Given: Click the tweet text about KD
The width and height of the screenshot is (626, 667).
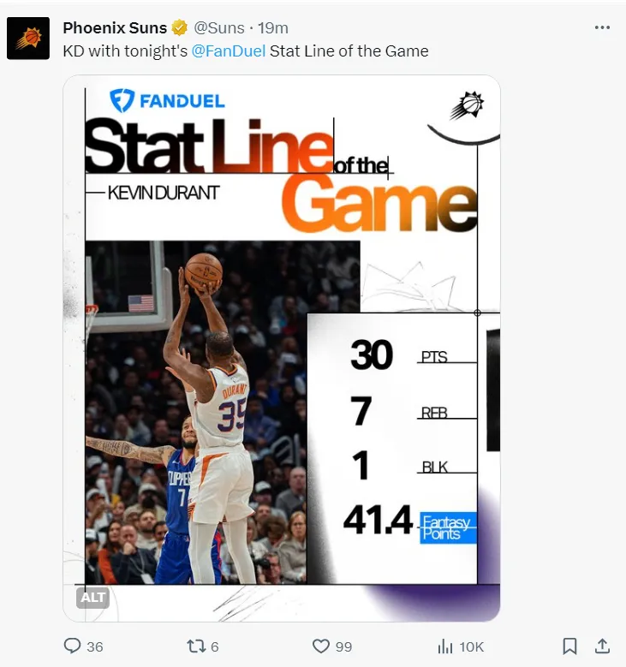Looking at the screenshot, I should pyautogui.click(x=246, y=51).
